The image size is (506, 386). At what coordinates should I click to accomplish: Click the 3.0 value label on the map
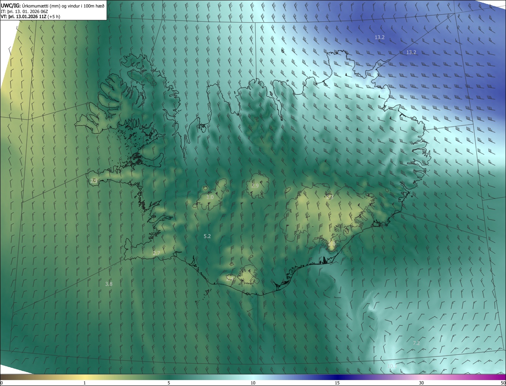(x=210, y=197)
